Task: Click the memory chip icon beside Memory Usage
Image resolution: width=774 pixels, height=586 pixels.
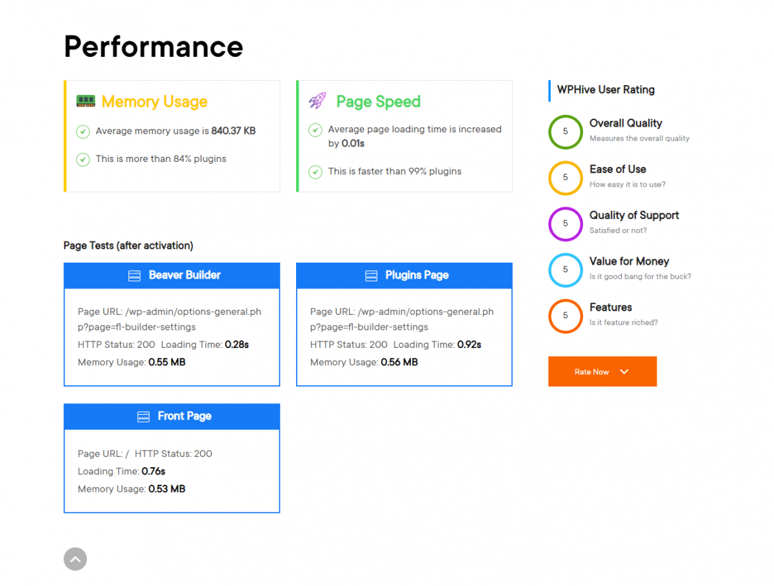Action: (86, 101)
